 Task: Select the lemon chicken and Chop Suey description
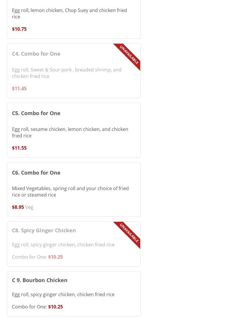coord(69,13)
